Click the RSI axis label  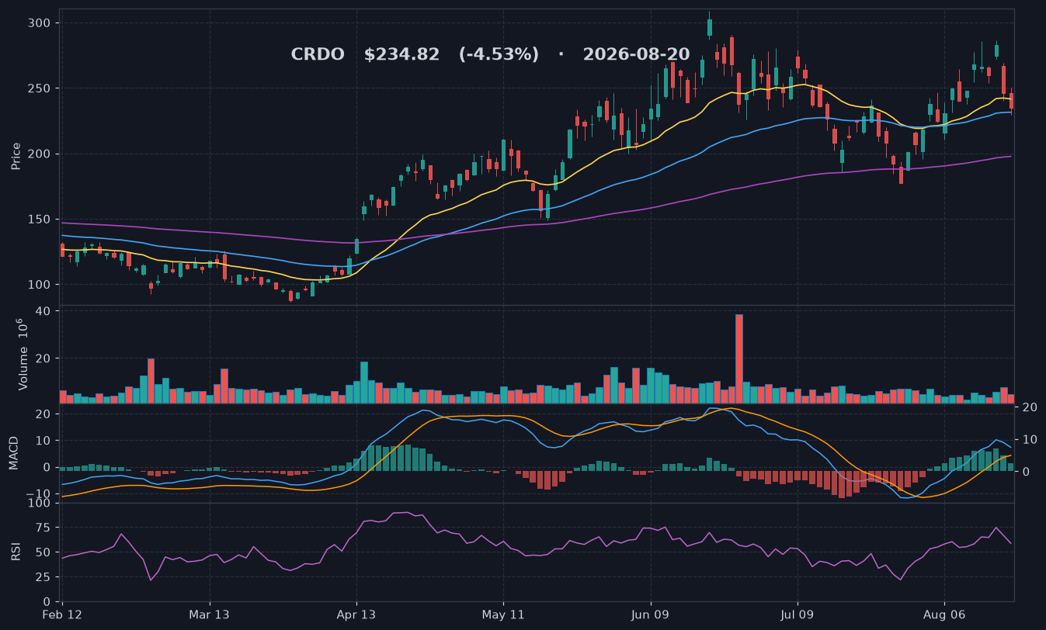16,552
